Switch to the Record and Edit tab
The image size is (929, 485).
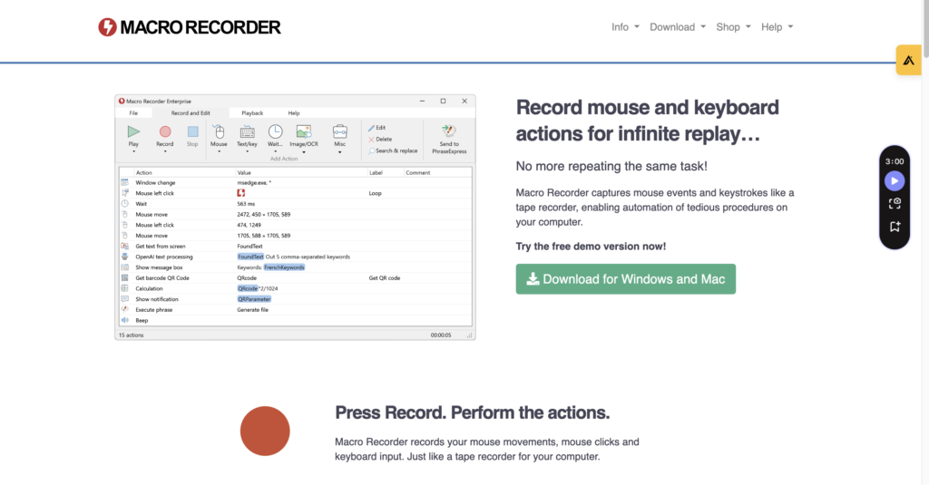coord(191,113)
